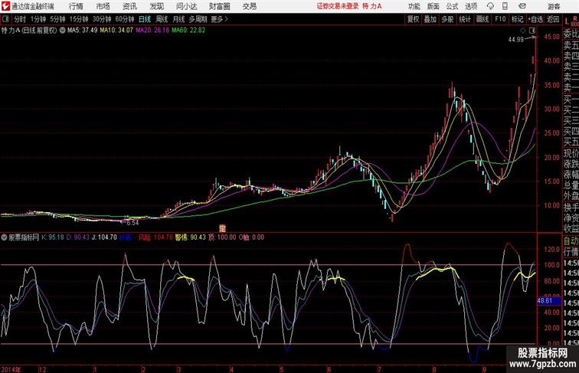Toggle the side panel icon at chart top right
This screenshot has height=373, width=579.
coord(532,31)
